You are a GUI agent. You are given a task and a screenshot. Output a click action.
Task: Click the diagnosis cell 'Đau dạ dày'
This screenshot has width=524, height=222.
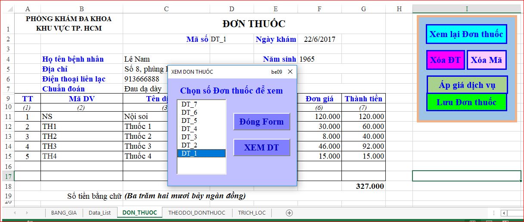coord(145,89)
